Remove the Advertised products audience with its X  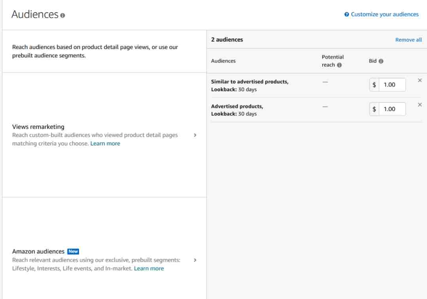420,105
